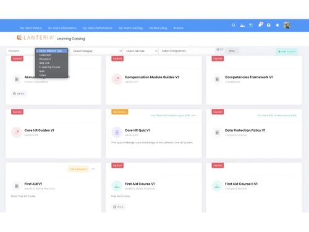Image resolution: width=309 pixels, height=232 pixels.
Task: Click Send Request on First Aid V1
Action: [78, 169]
